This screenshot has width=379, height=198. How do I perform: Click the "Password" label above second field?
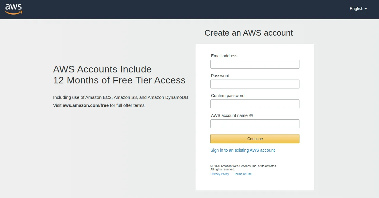220,76
